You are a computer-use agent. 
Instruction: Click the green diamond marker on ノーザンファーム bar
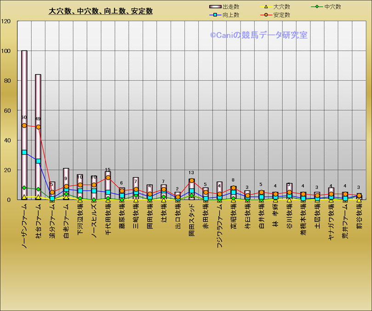point(24,188)
